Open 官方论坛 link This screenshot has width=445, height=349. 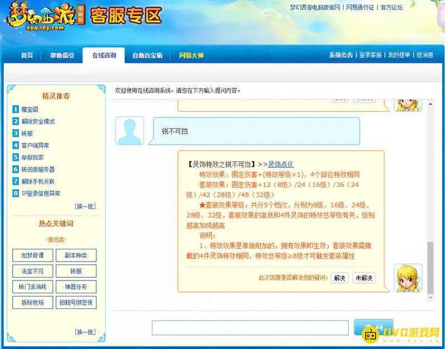[x=392, y=7]
